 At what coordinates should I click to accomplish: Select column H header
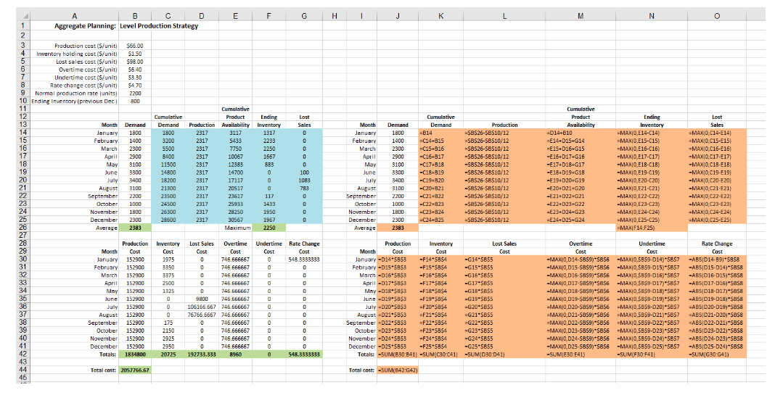tap(335, 16)
